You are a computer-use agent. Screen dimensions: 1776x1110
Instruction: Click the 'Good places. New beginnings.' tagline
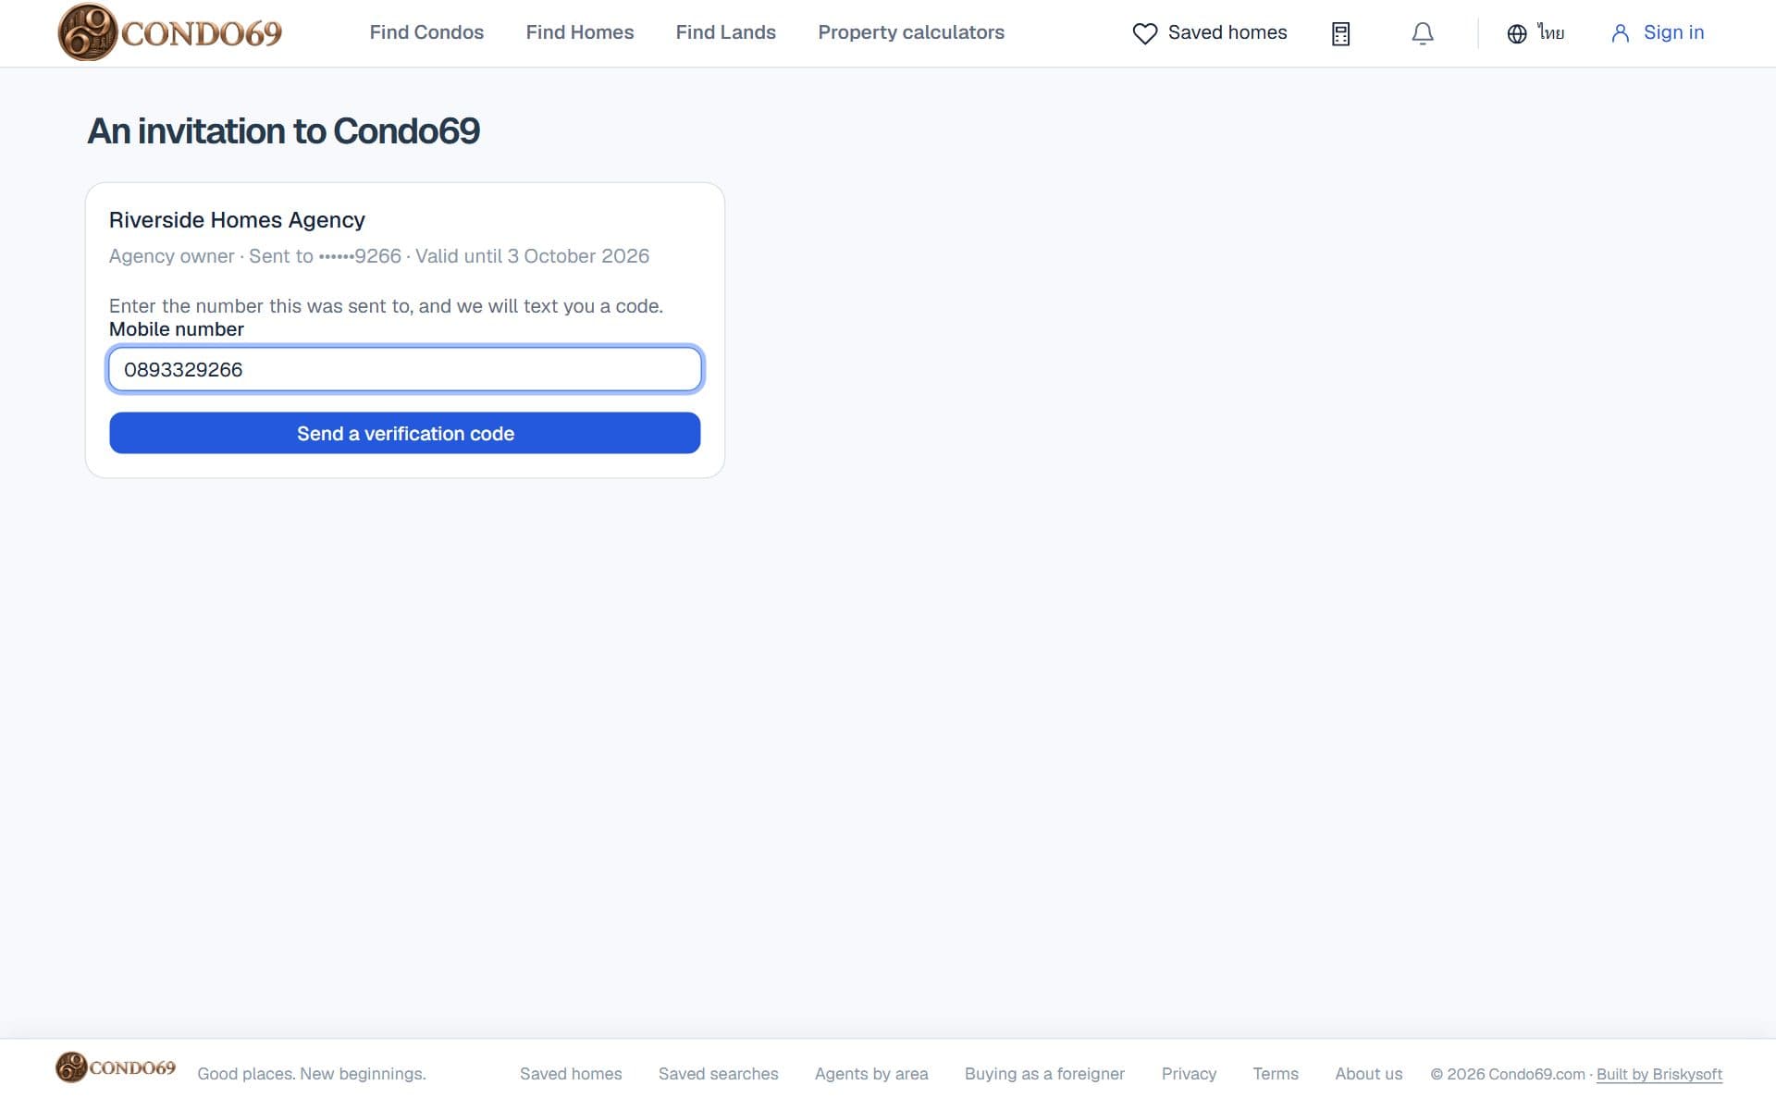click(x=312, y=1074)
